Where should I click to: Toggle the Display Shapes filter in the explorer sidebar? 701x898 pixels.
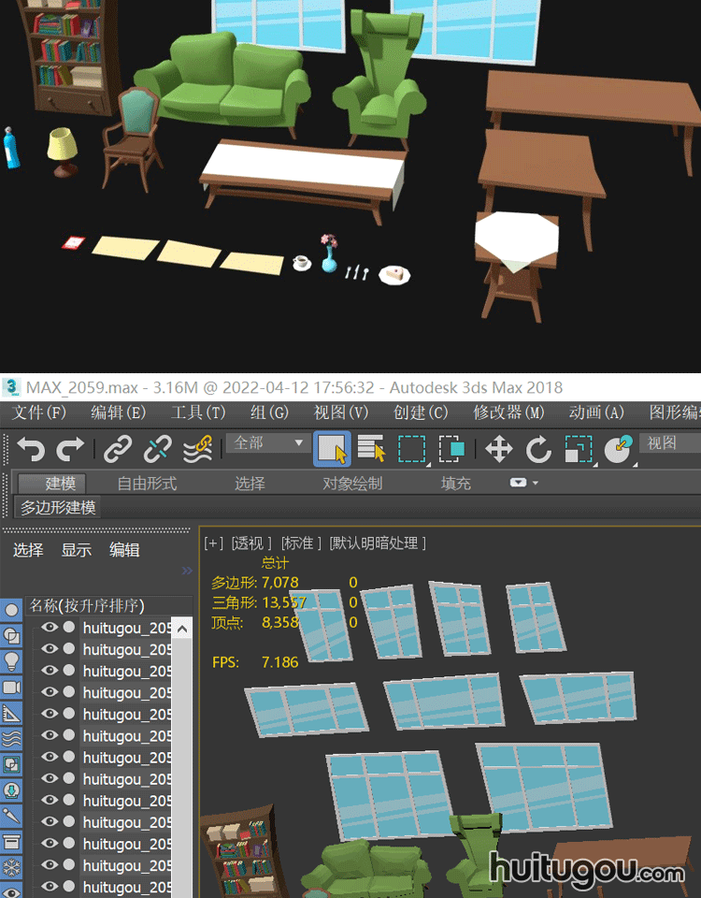tap(11, 636)
